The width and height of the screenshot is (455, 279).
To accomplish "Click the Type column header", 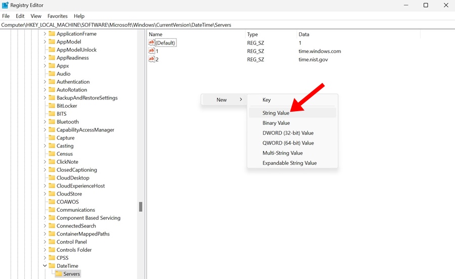I will [x=271, y=34].
